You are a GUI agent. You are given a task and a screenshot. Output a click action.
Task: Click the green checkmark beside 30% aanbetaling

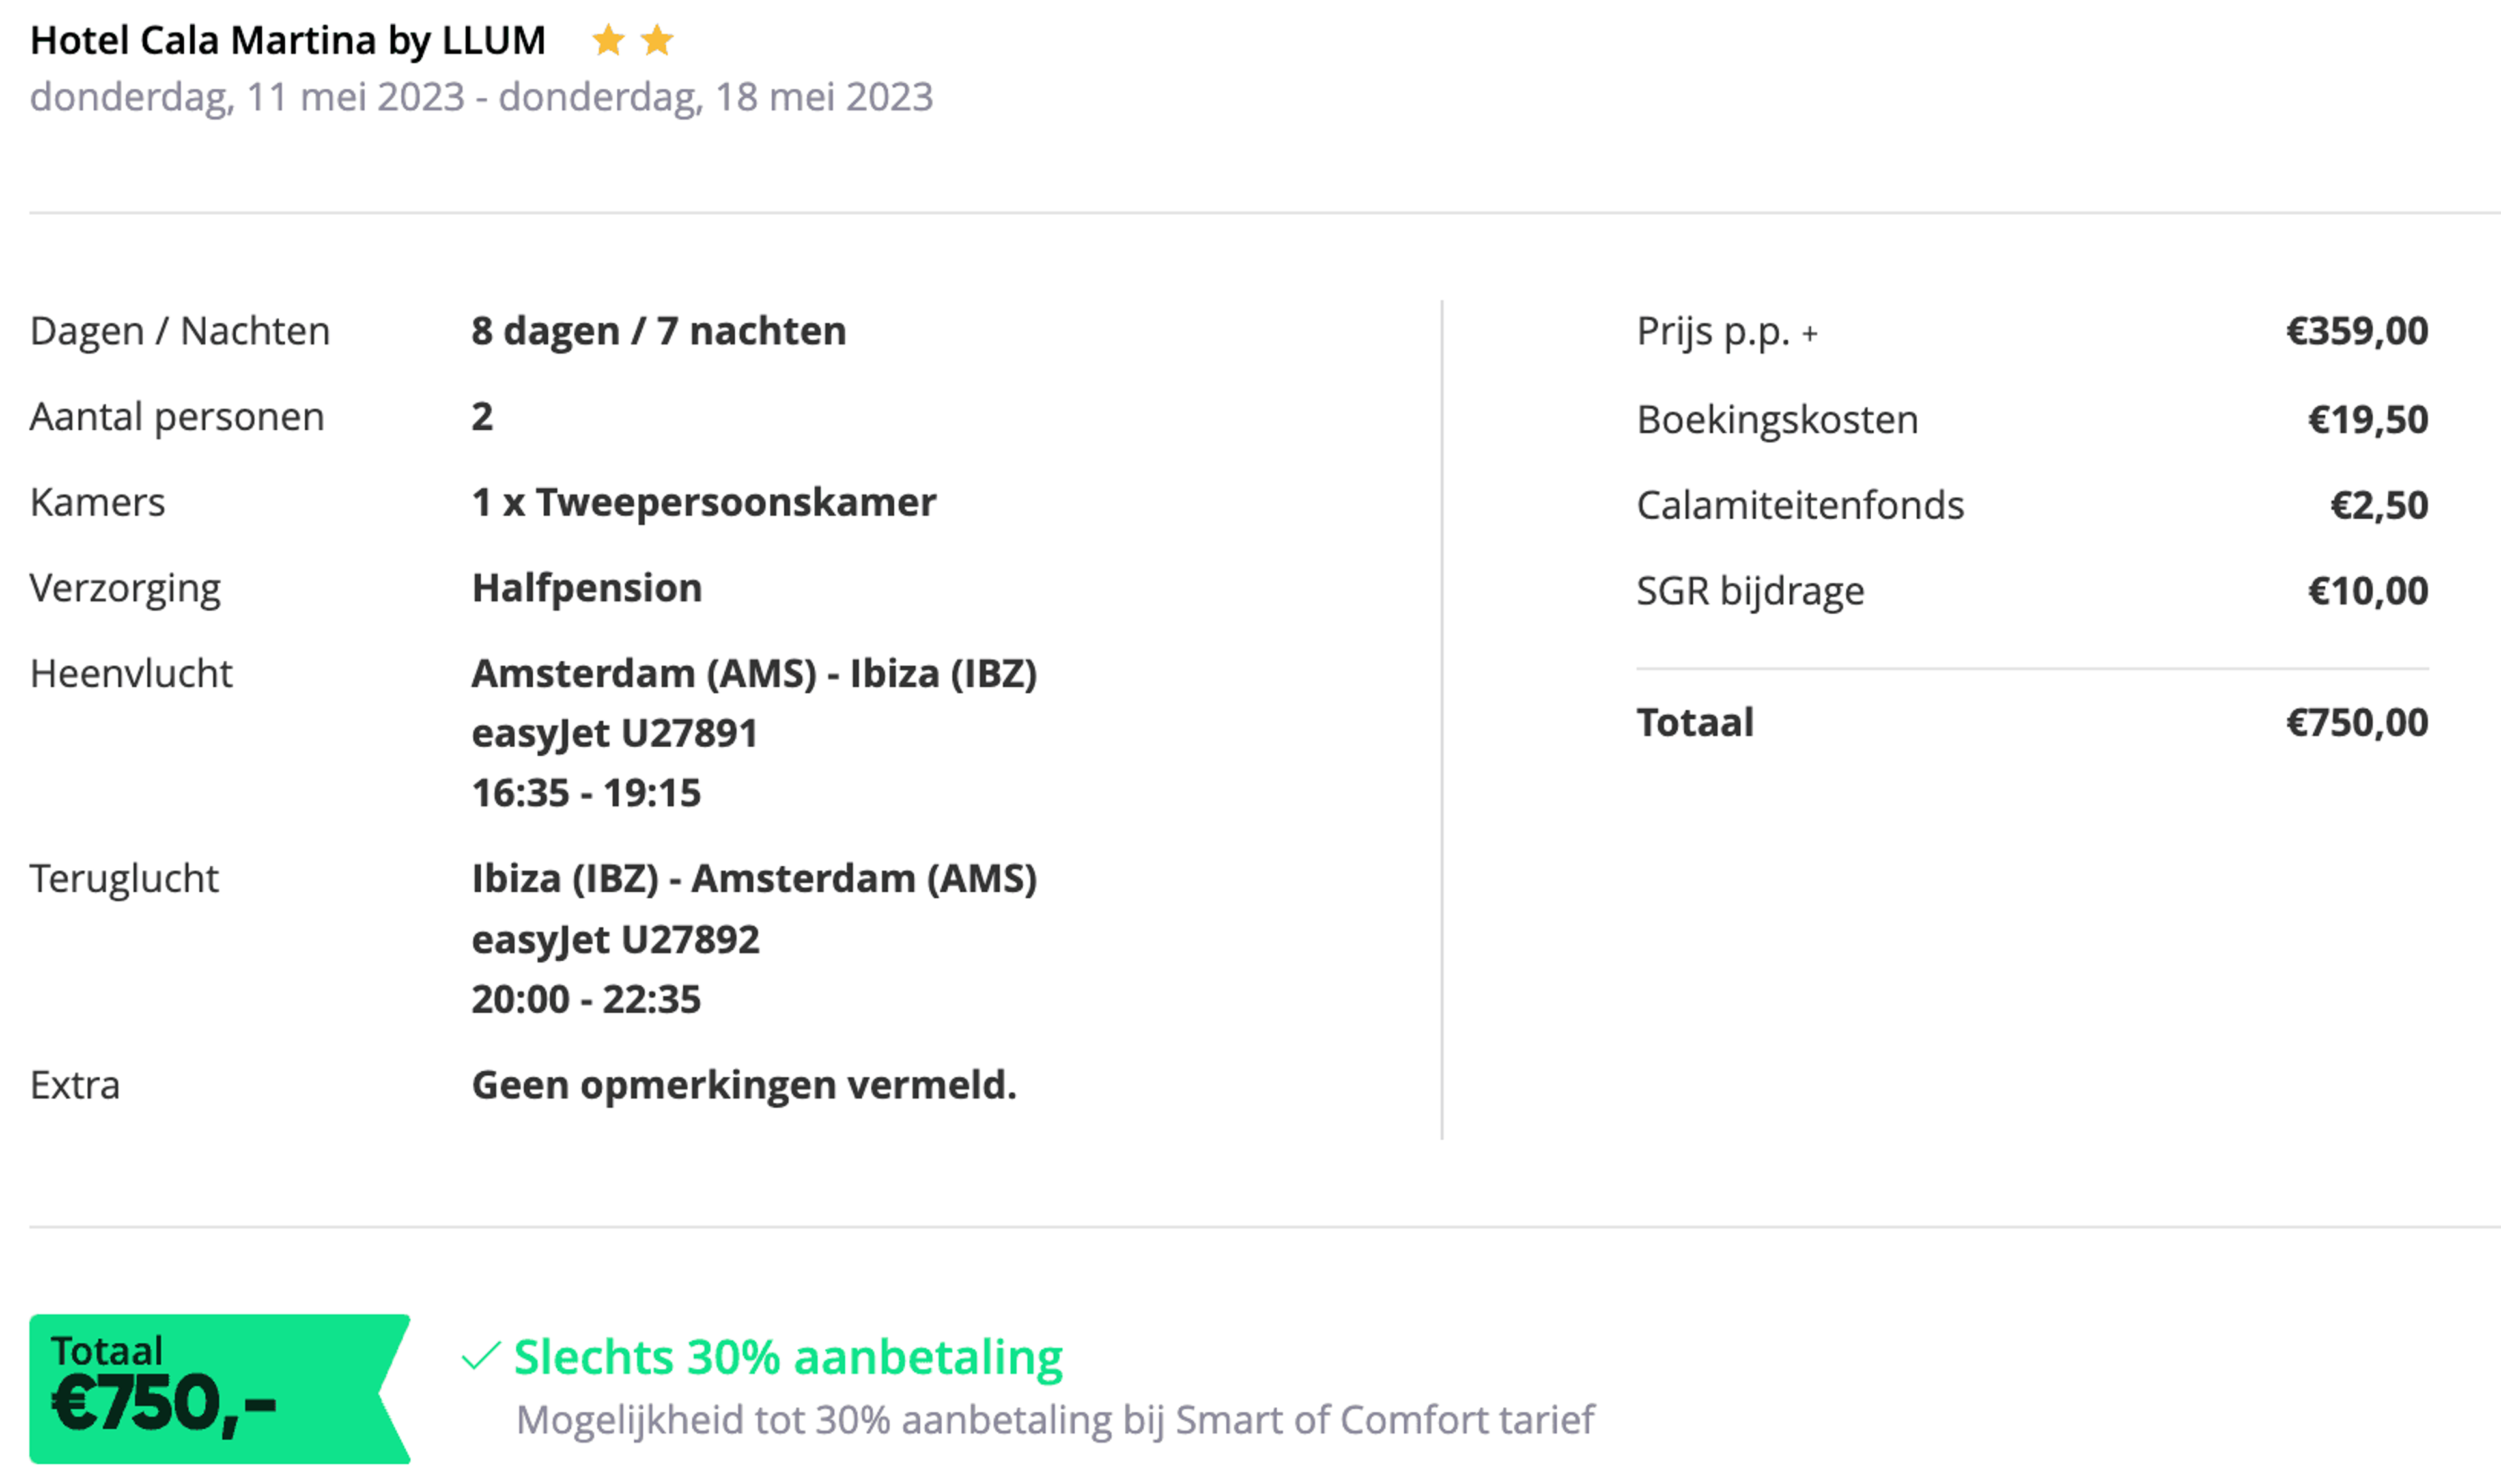[x=480, y=1357]
